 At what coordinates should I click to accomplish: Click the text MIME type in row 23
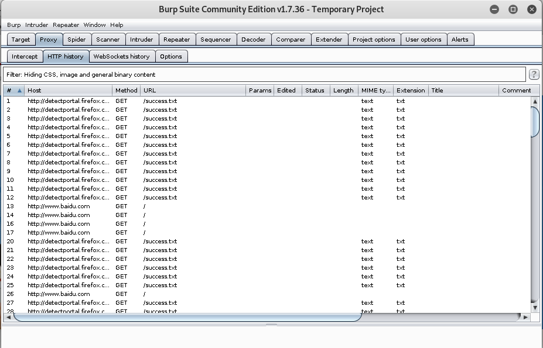[367, 268]
